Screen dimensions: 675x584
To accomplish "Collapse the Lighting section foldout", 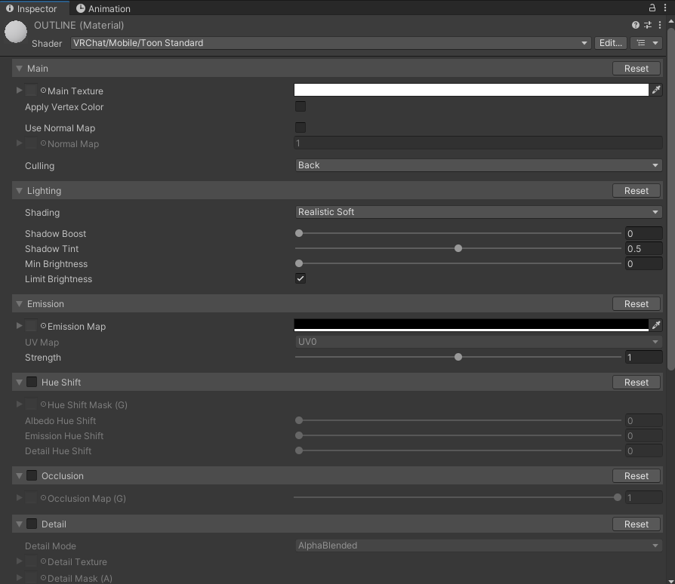I will 19,191.
